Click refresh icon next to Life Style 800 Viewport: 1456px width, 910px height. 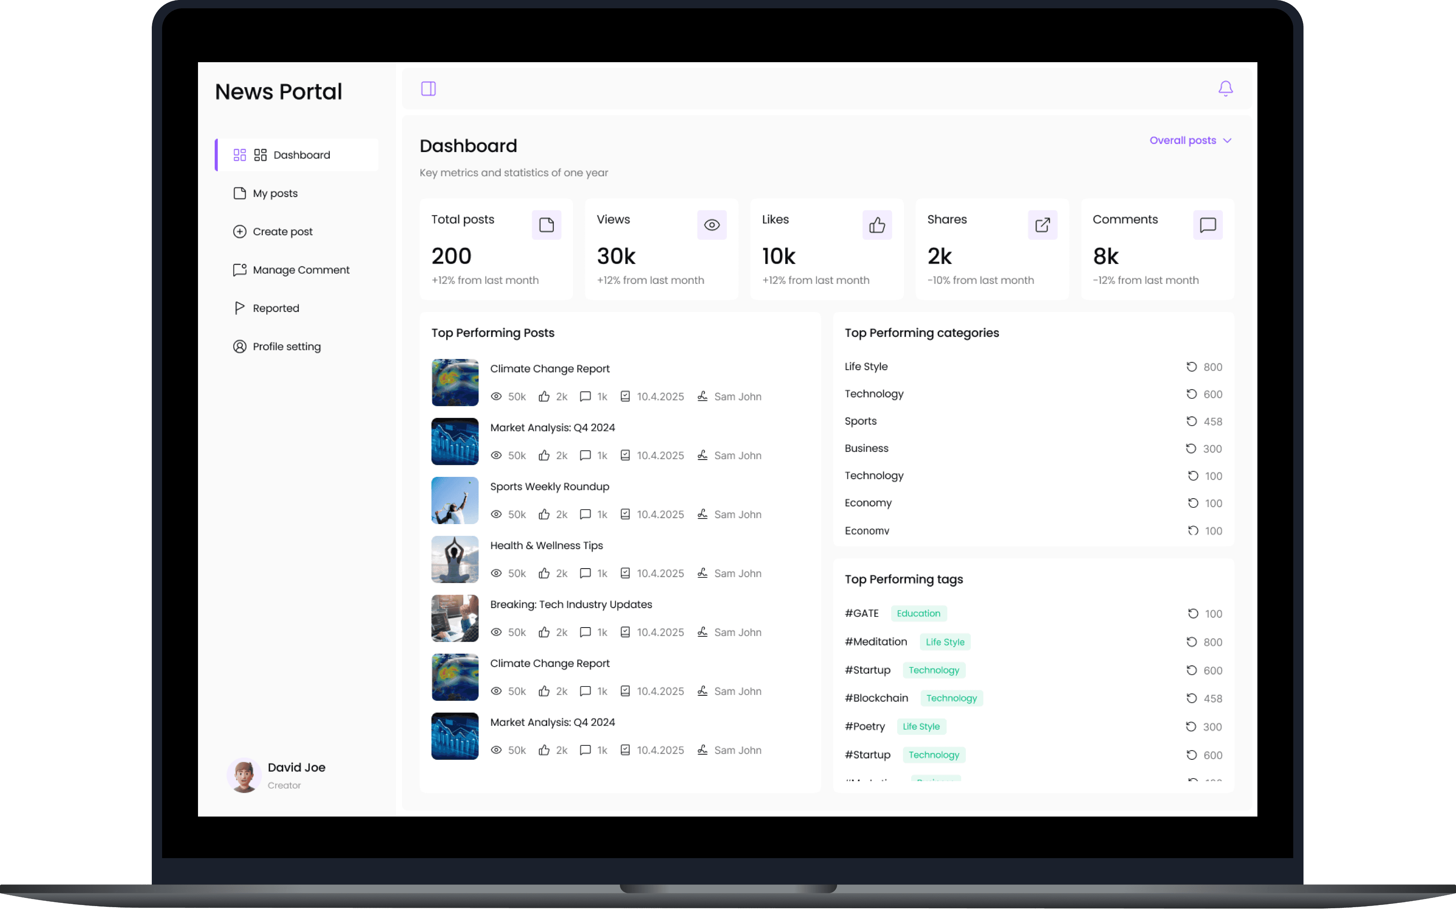1191,367
